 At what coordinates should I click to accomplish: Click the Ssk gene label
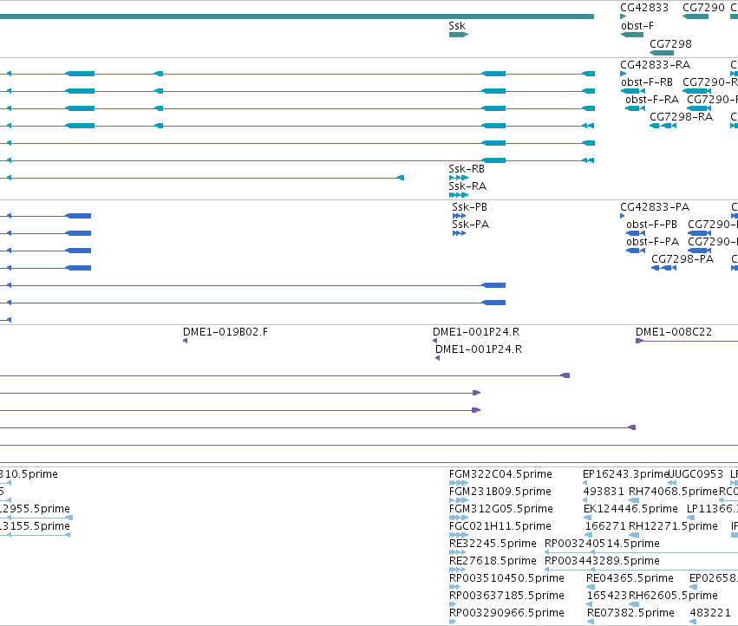tap(457, 26)
